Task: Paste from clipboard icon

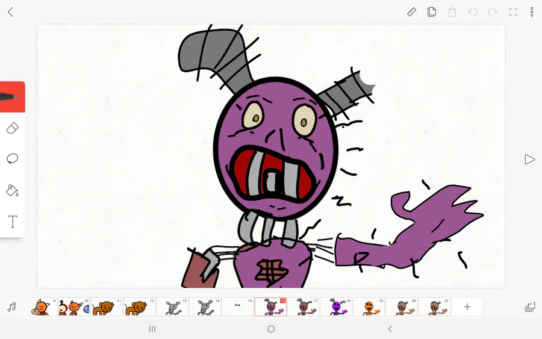Action: [x=452, y=12]
